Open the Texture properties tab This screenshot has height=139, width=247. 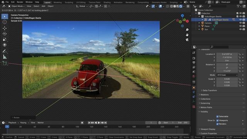(194, 107)
